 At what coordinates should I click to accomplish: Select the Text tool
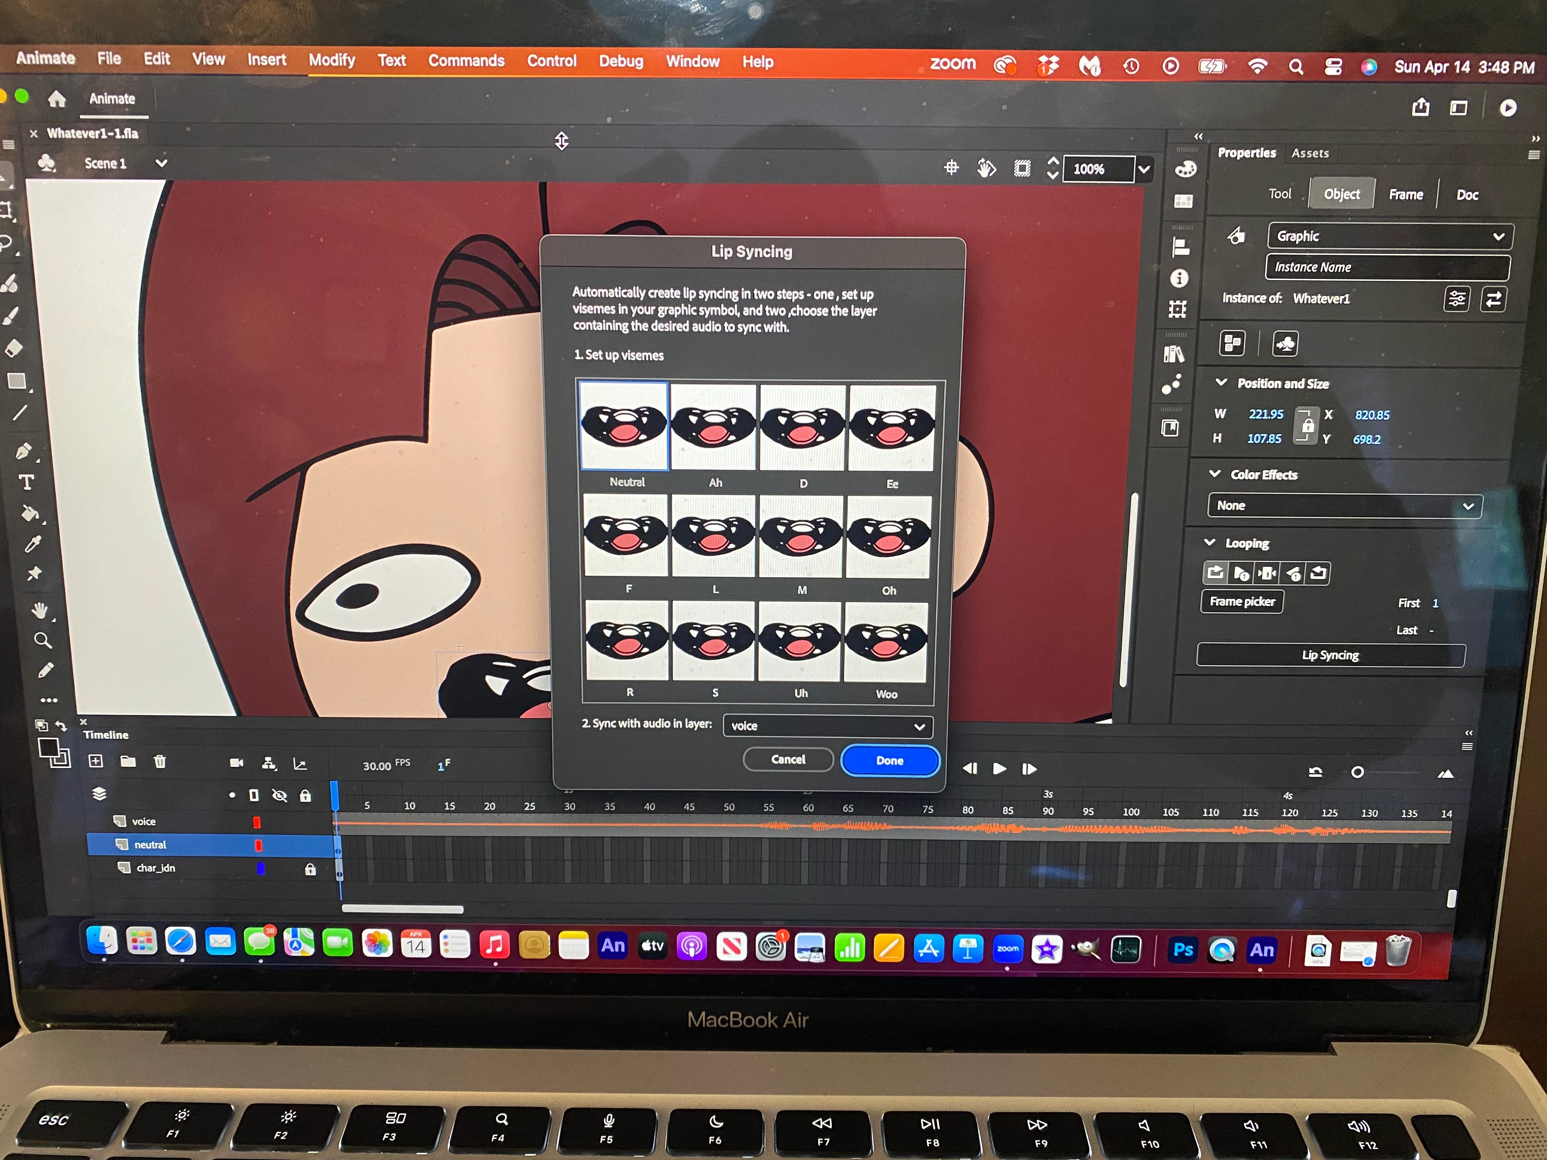pos(26,483)
